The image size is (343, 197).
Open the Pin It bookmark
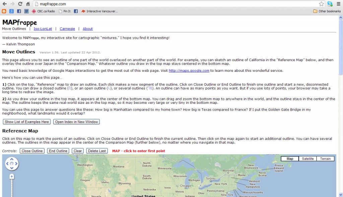[x=65, y=11]
